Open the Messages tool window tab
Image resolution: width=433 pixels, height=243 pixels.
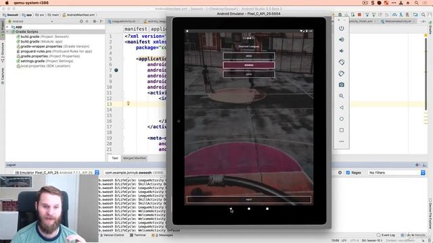pyautogui.click(x=162, y=235)
